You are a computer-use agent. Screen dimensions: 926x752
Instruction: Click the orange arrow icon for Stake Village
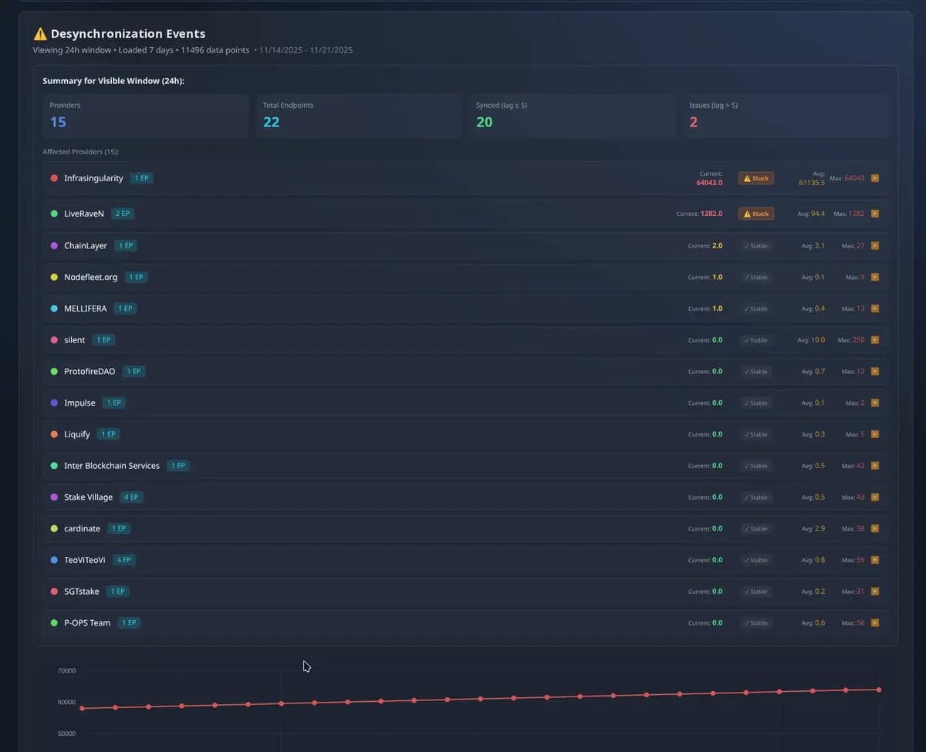(x=874, y=497)
